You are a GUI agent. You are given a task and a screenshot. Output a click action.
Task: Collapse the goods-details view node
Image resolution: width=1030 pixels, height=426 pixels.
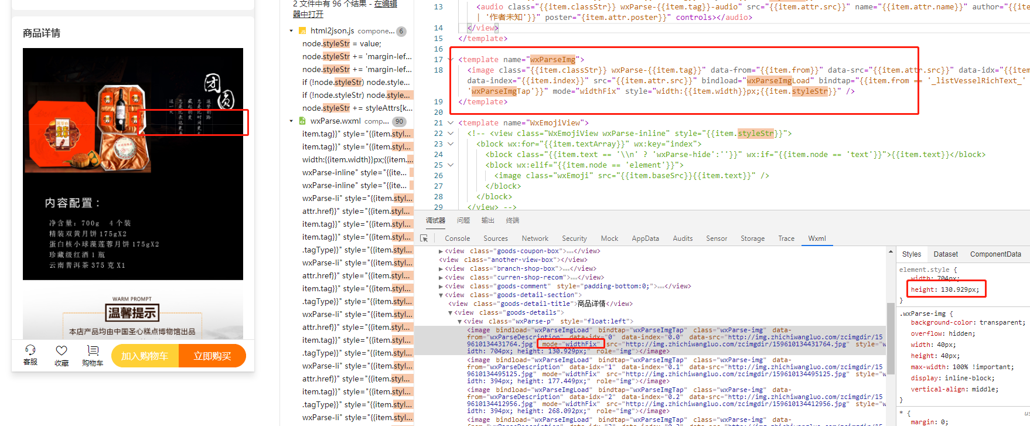pos(450,313)
